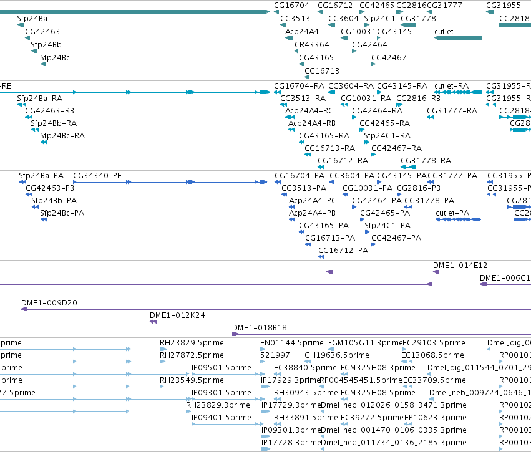Click BAC clone DME1-018B18

(x=260, y=328)
